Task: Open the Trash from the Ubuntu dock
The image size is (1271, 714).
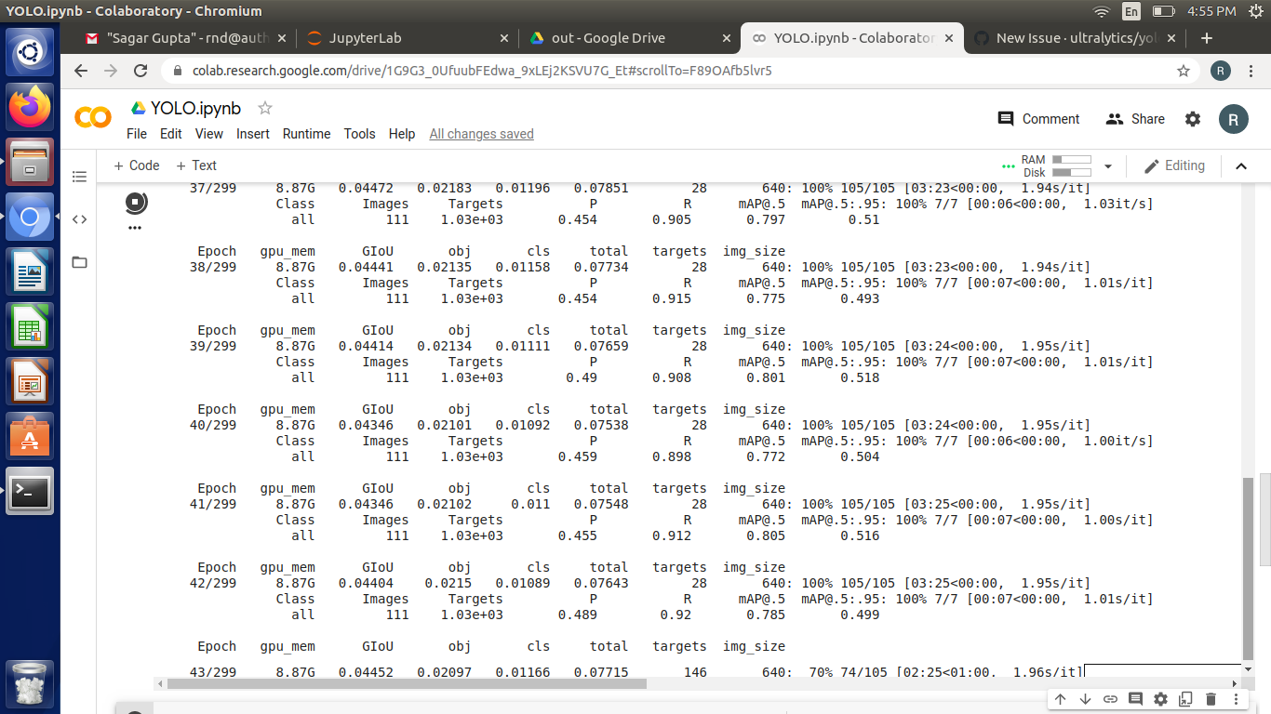Action: [x=30, y=685]
